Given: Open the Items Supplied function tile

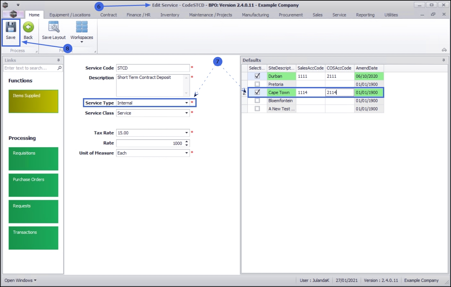Looking at the screenshot, I should (33, 101).
